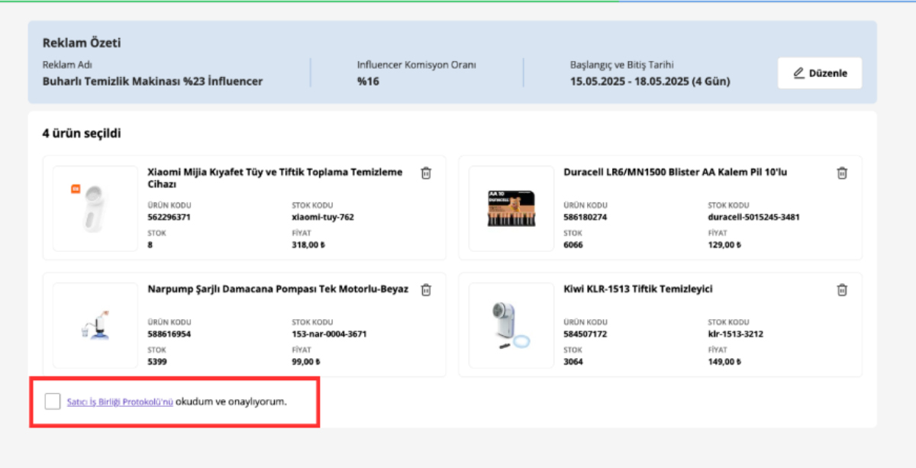Click stock code duracell-5015245-3481
916x468 pixels.
tap(754, 217)
